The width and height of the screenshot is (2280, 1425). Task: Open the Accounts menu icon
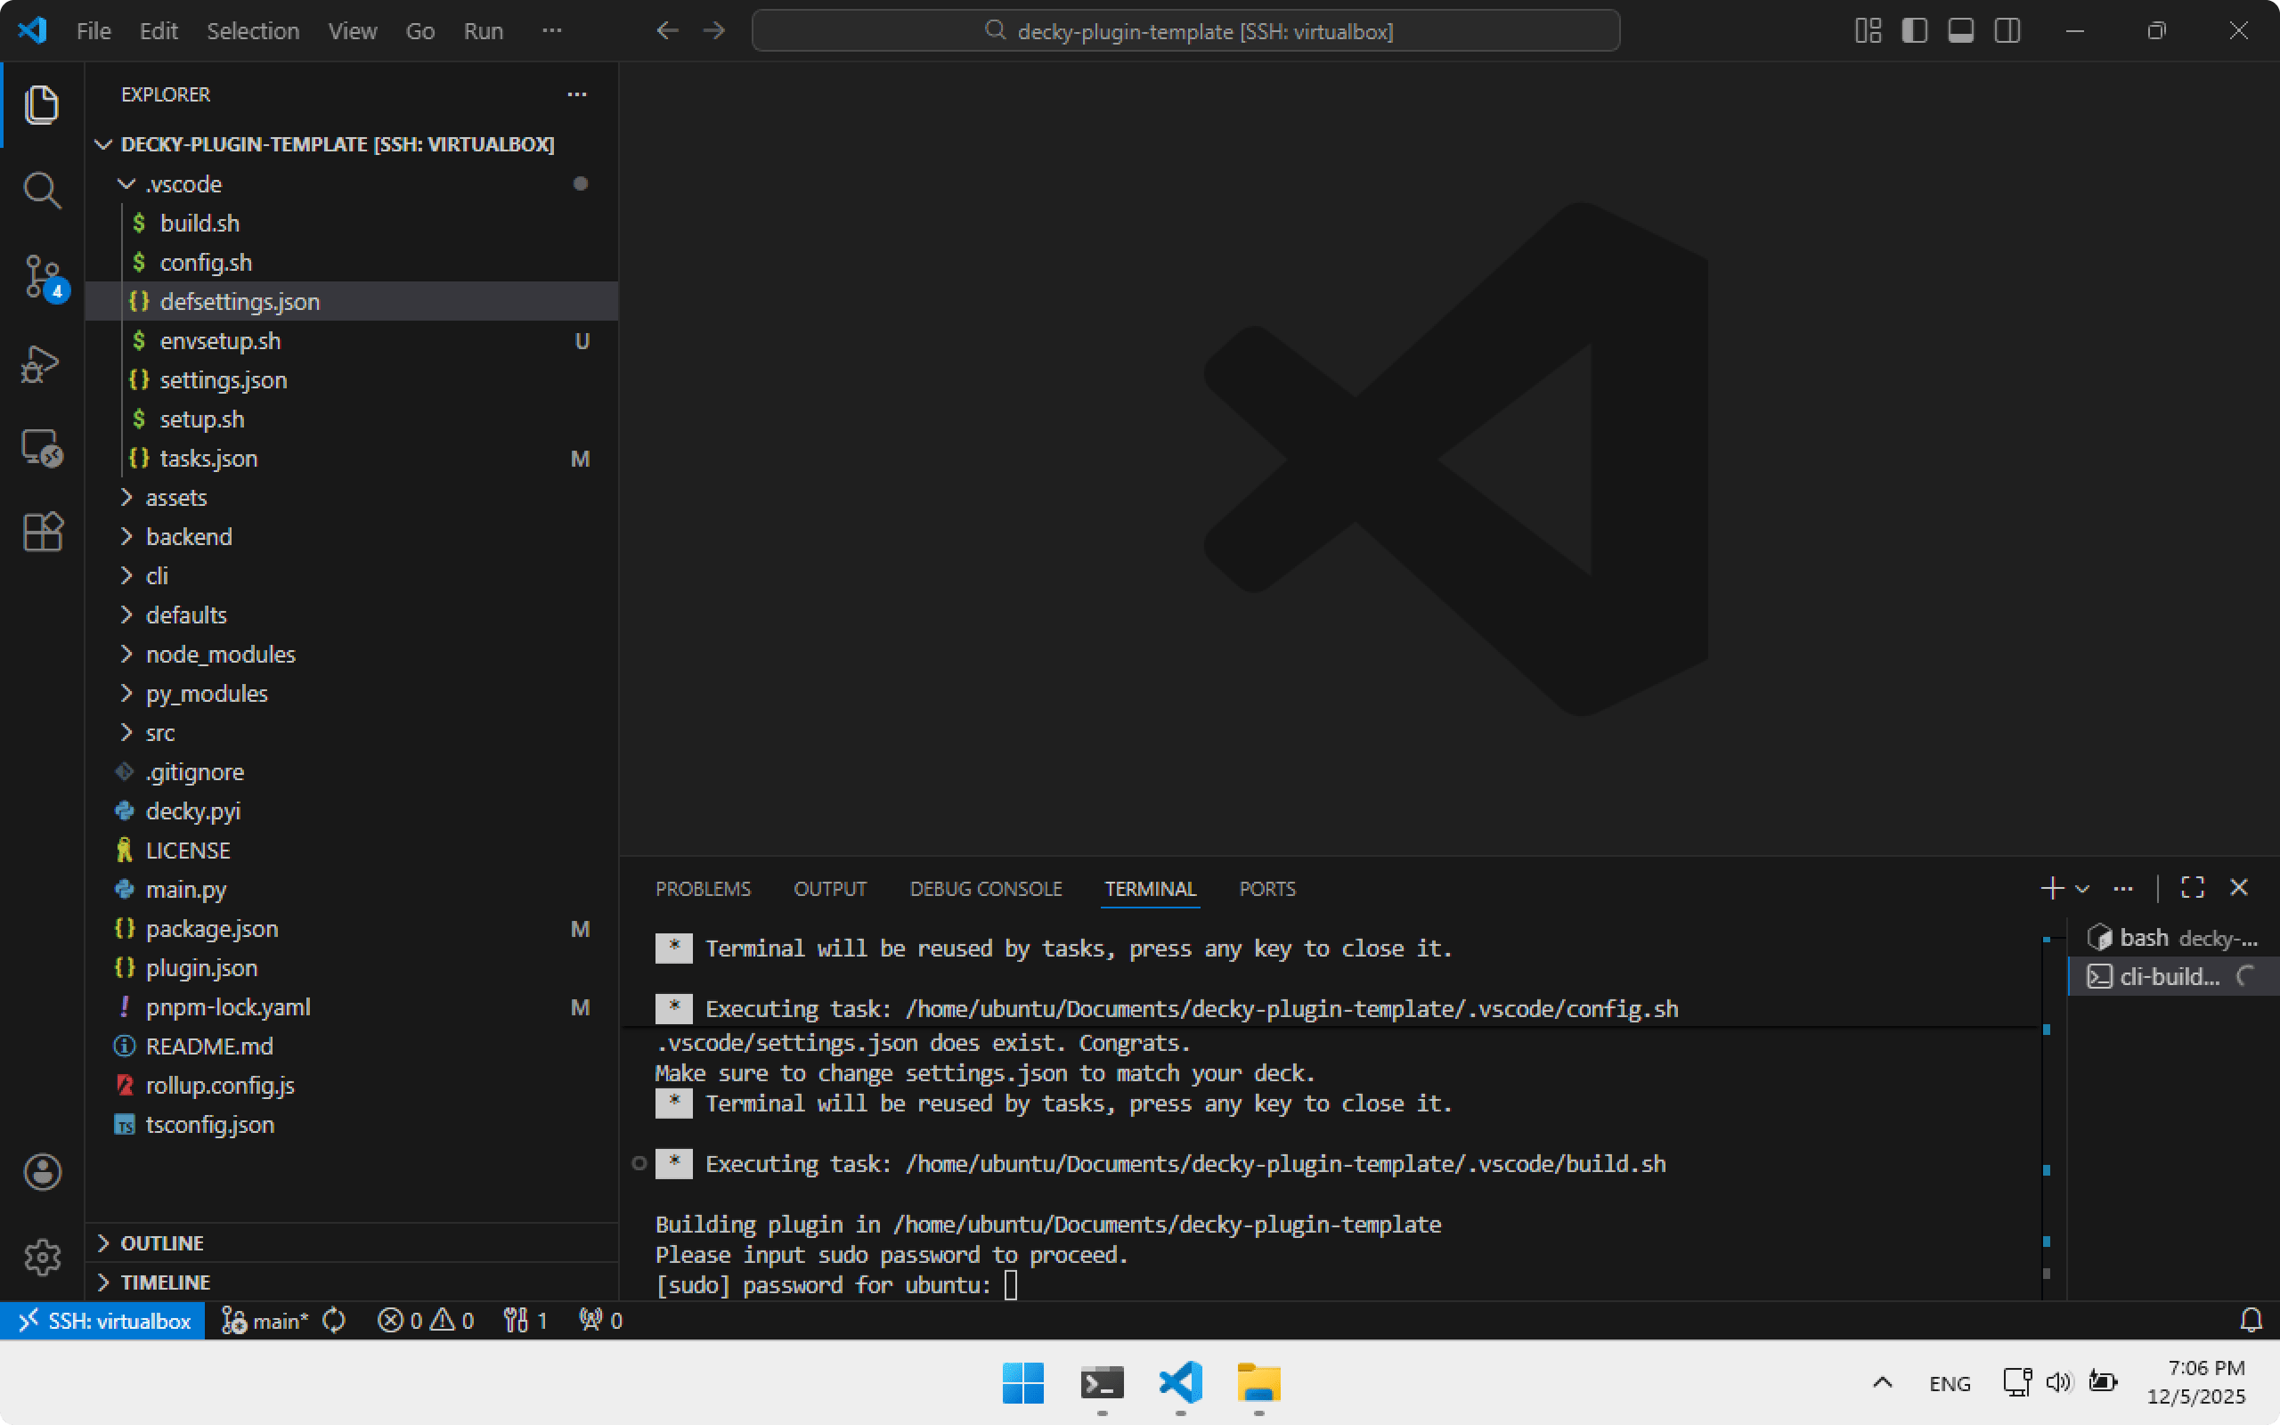tap(42, 1172)
